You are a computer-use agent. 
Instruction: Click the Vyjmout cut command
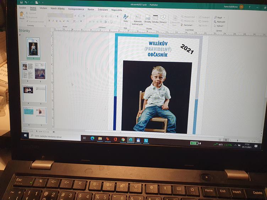31,13
